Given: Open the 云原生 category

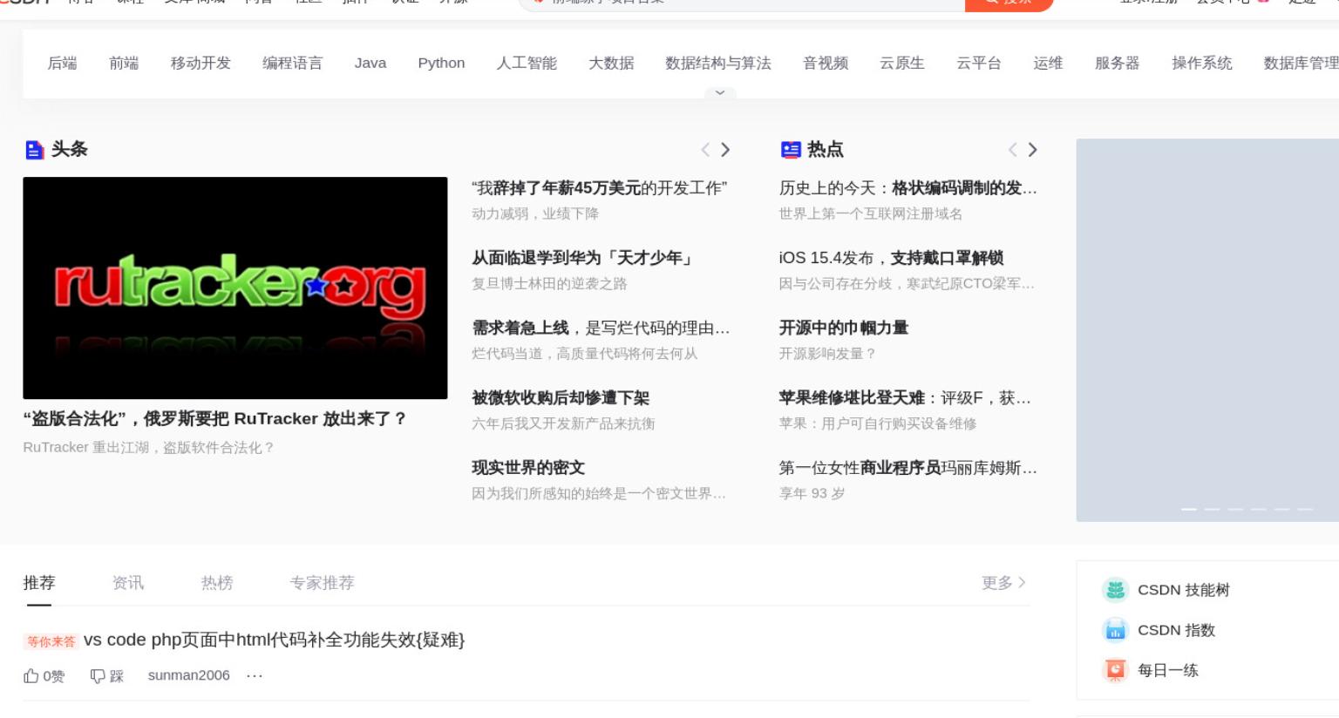Looking at the screenshot, I should (x=902, y=63).
